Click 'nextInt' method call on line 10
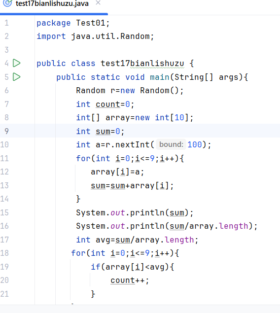Image resolution: width=280 pixels, height=313 pixels. coord(132,145)
